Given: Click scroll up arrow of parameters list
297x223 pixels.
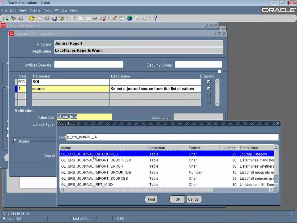Looking at the screenshot, I should 217,81.
